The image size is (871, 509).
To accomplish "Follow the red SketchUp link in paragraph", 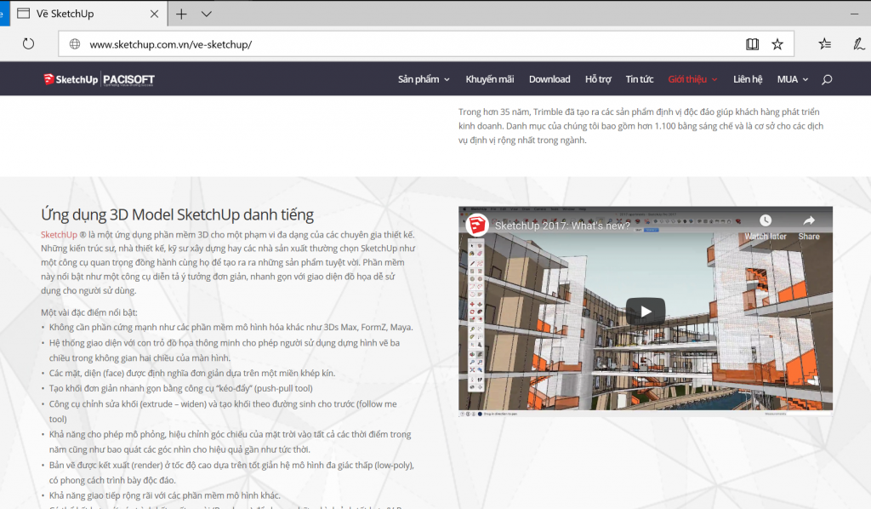I will click(59, 234).
